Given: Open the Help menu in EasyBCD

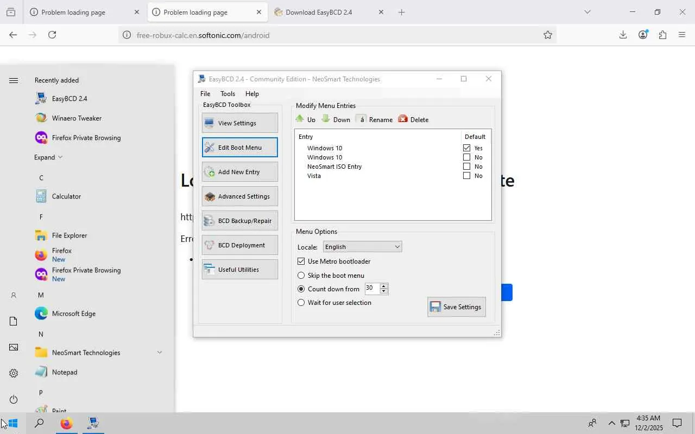Looking at the screenshot, I should [252, 94].
